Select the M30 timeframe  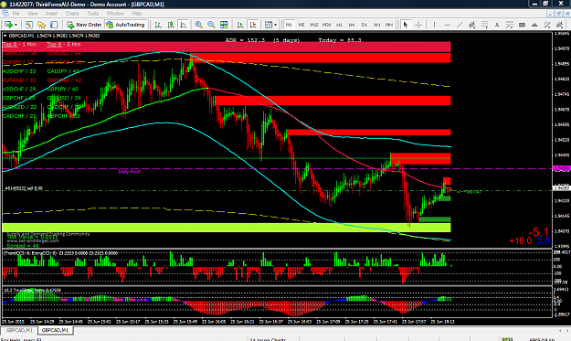(x=327, y=25)
